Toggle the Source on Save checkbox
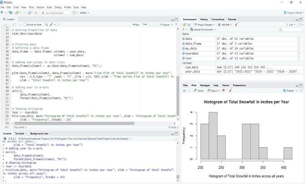The width and height of the screenshot is (305, 184). (25, 25)
